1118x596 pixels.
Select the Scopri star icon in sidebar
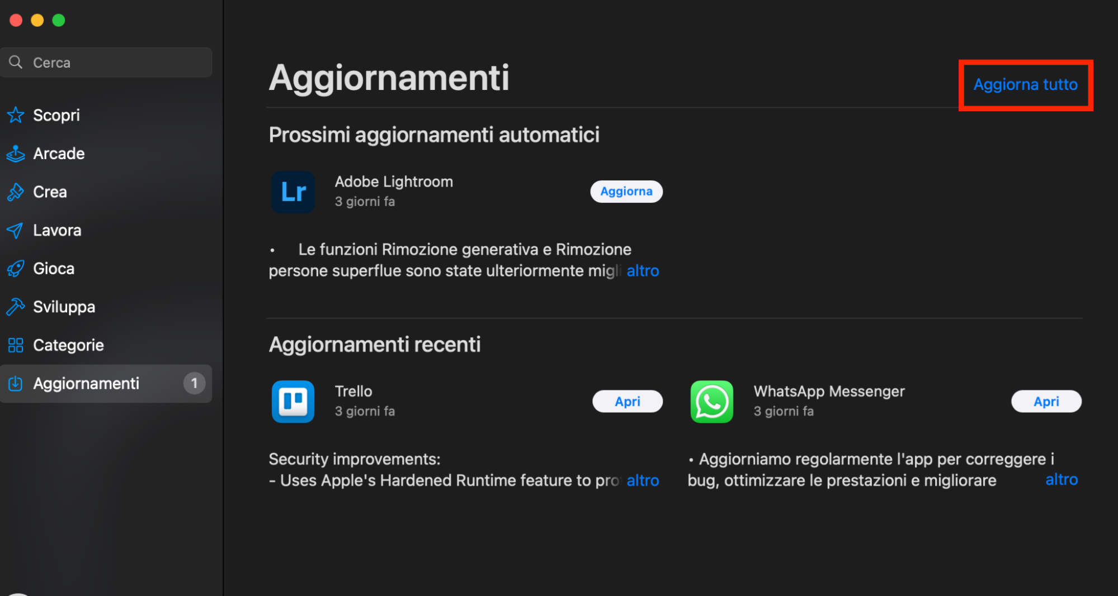[16, 115]
